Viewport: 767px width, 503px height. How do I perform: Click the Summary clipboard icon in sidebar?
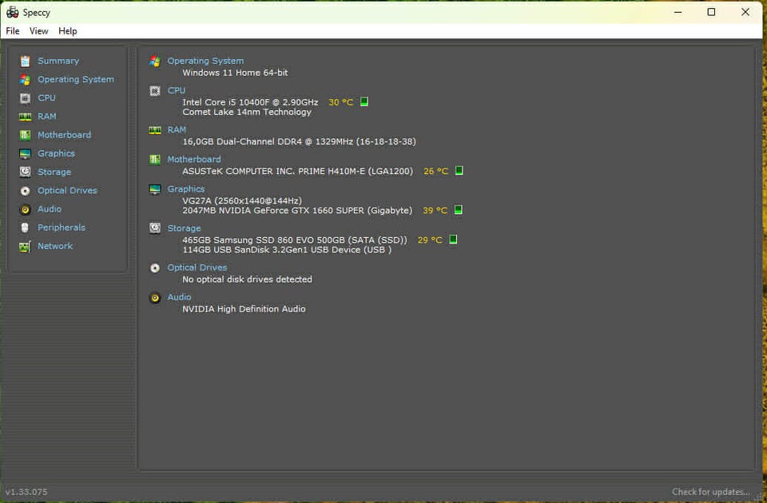[25, 61]
